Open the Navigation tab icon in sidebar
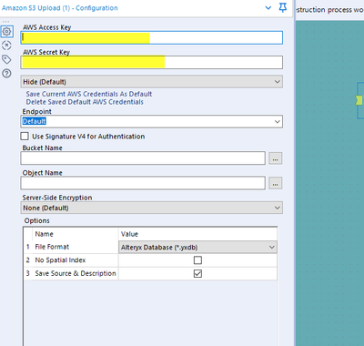364x346 pixels. [6, 46]
